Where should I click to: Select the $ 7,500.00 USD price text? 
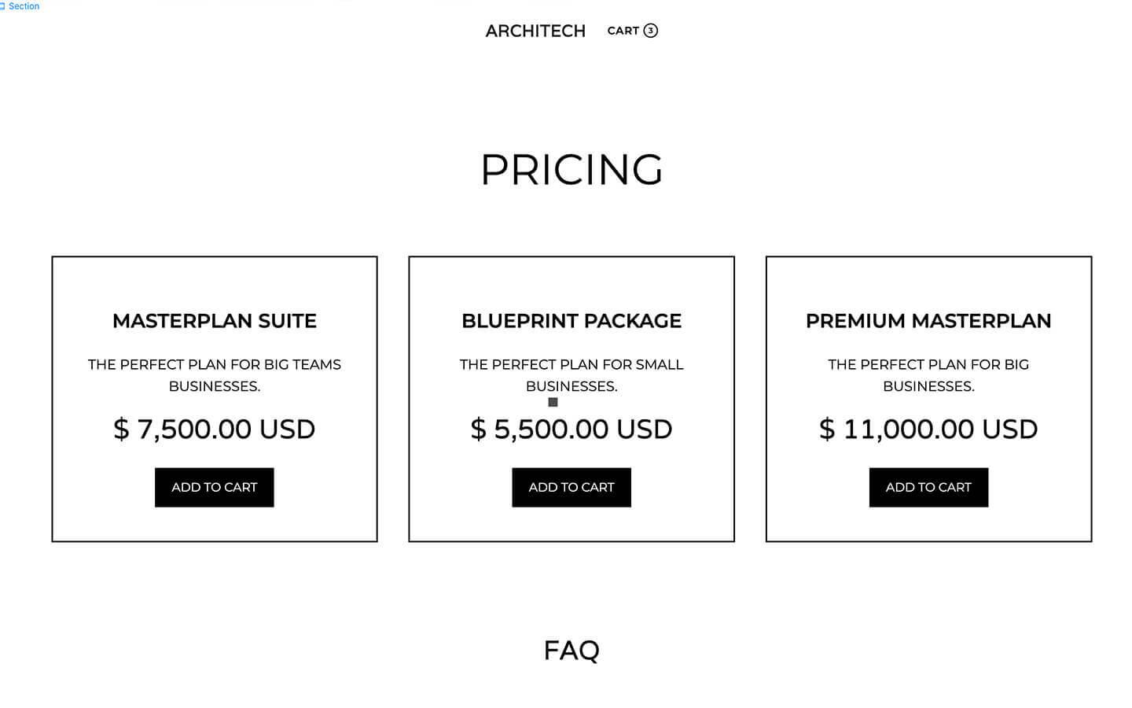pyautogui.click(x=214, y=429)
